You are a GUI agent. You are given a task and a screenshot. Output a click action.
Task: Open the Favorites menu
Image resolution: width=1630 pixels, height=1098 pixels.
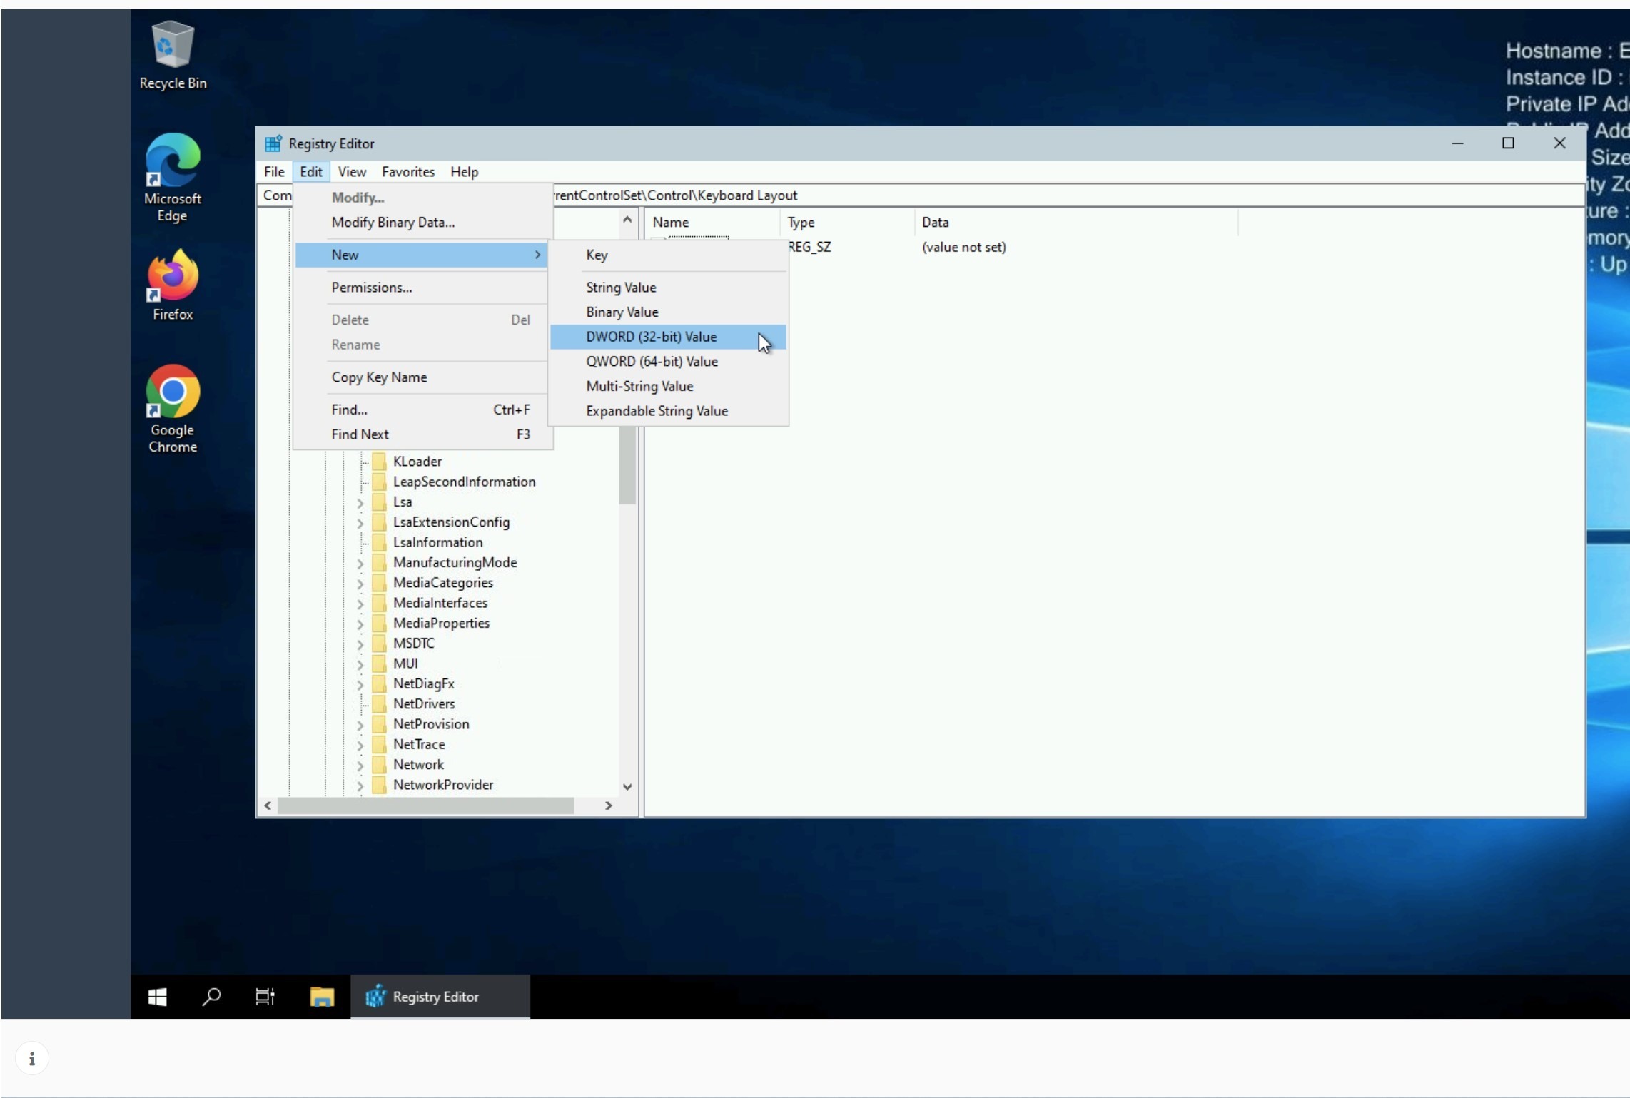pos(408,172)
